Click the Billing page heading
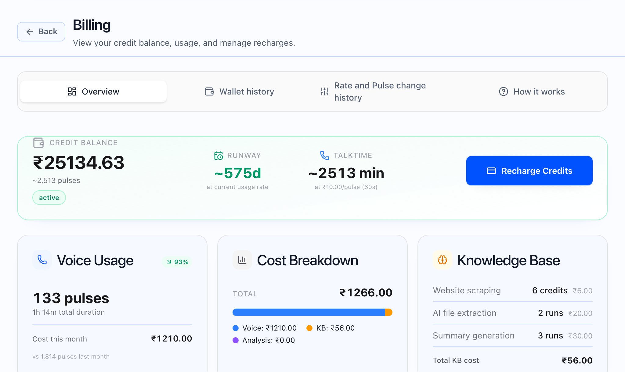 (x=92, y=25)
